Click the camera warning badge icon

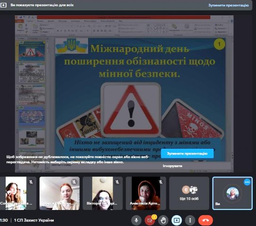click(154, 217)
